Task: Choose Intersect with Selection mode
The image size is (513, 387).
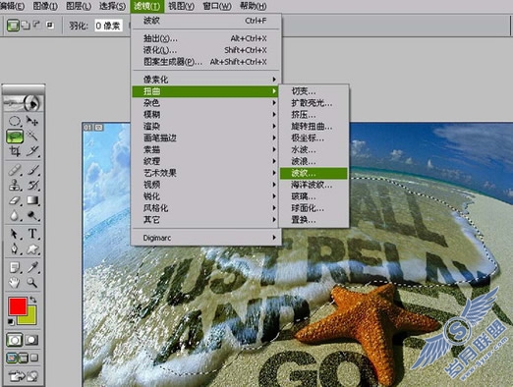Action: click(50, 26)
